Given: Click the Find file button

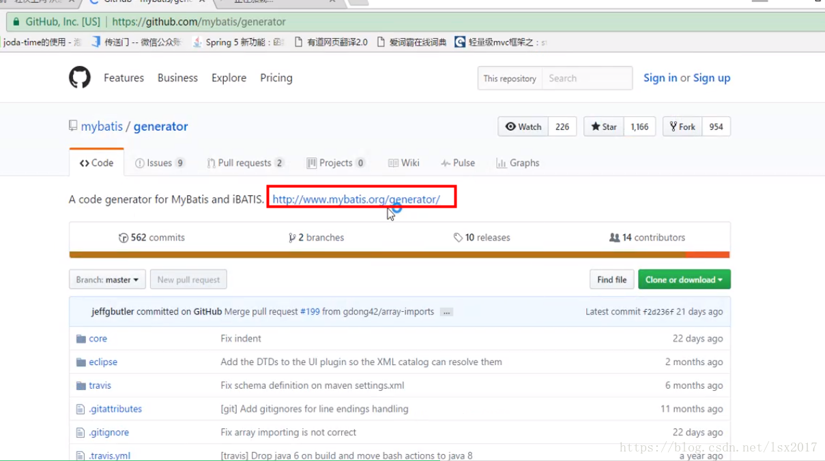Looking at the screenshot, I should tap(612, 280).
